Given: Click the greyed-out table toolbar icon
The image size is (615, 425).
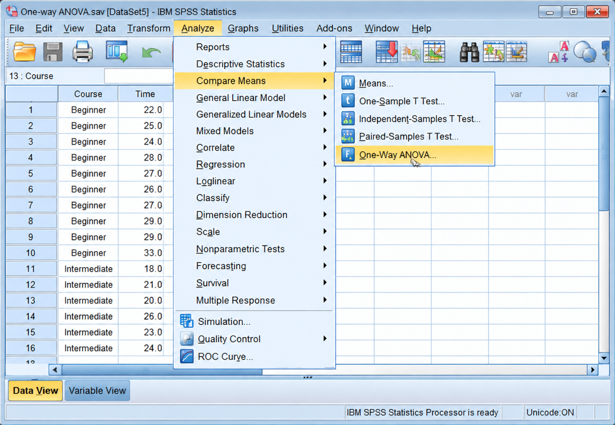Looking at the screenshot, I should (411, 52).
